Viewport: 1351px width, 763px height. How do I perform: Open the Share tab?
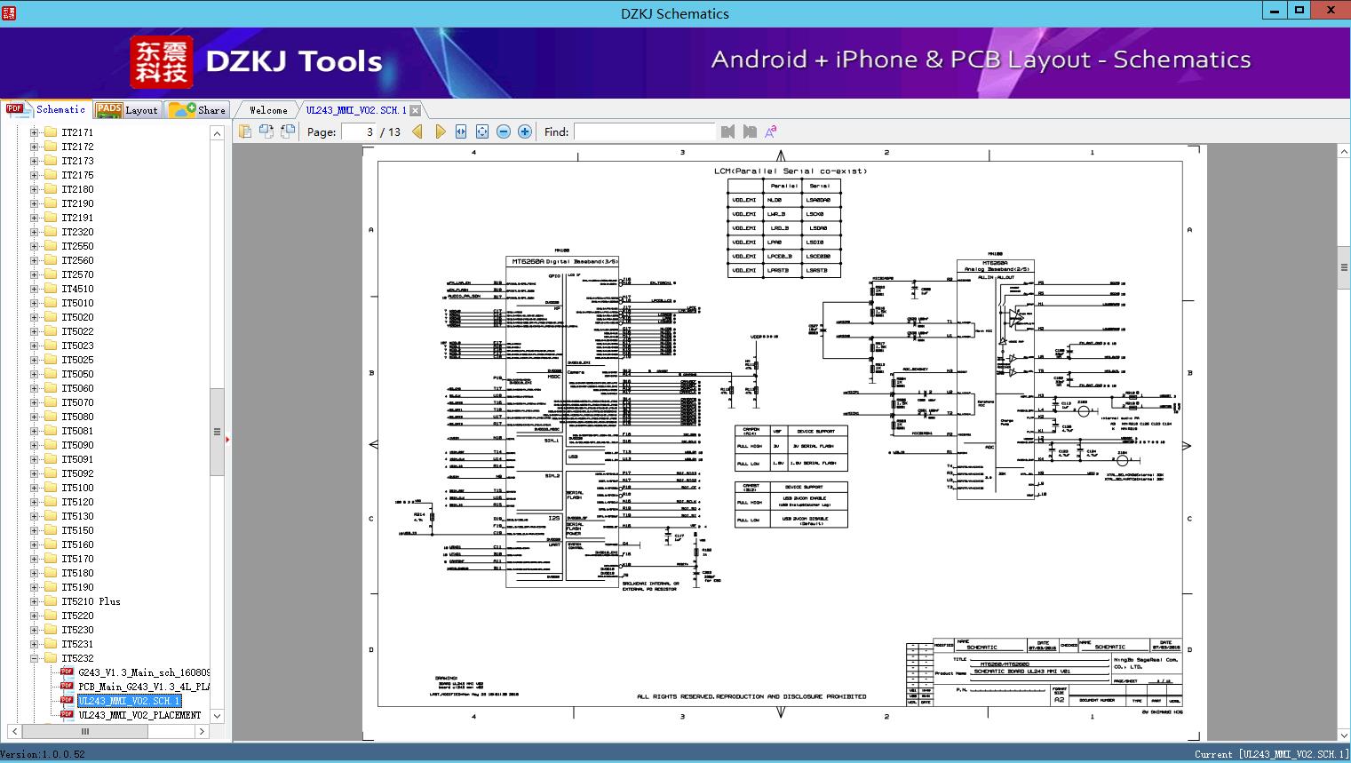point(197,109)
